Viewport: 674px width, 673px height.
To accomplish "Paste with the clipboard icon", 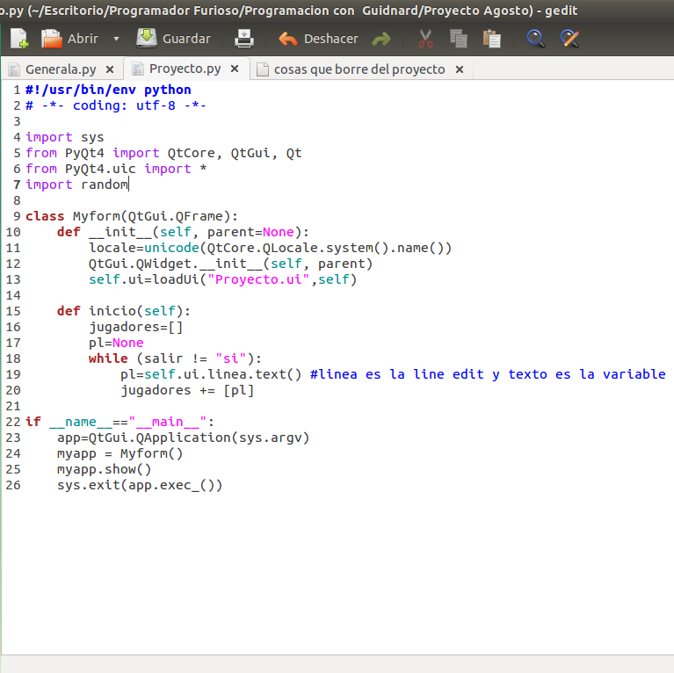I will (492, 39).
